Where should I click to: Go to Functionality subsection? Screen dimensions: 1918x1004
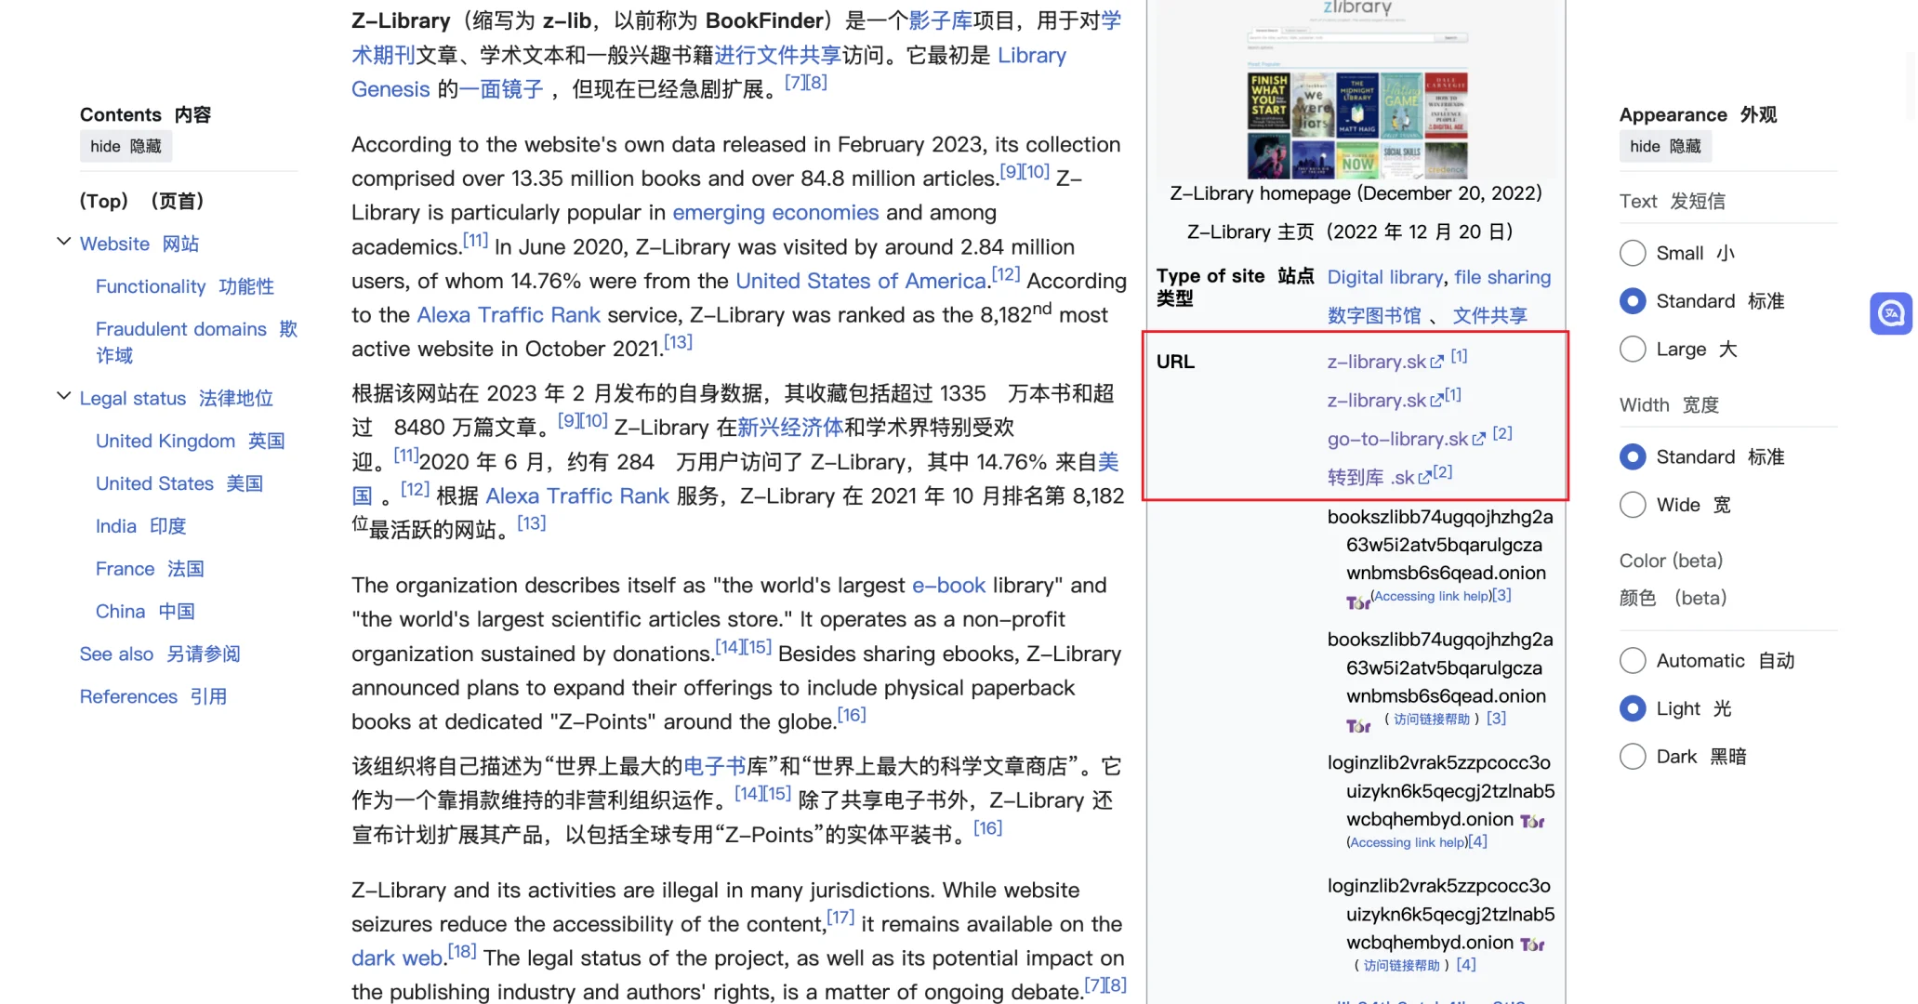pos(185,286)
